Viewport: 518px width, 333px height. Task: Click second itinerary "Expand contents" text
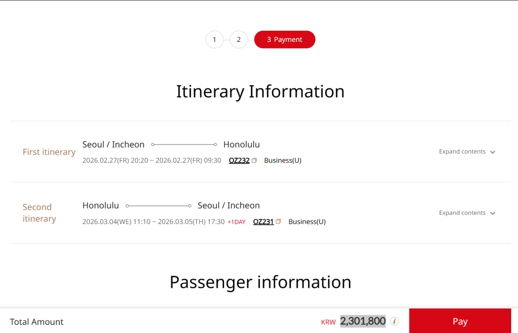(462, 213)
